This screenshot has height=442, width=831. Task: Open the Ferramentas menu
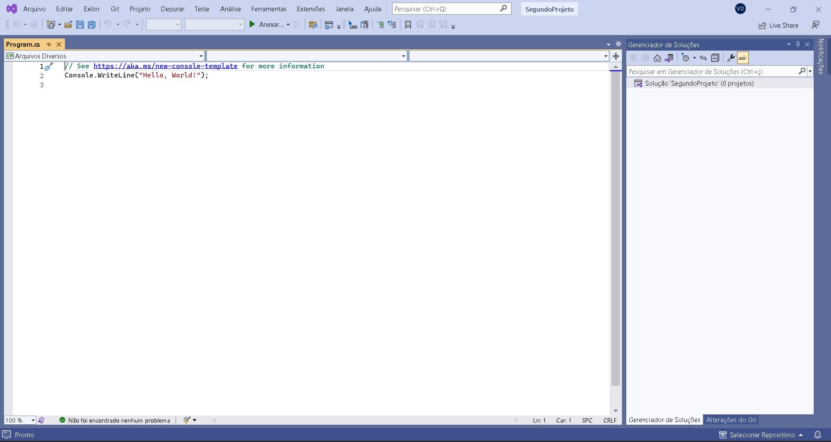pyautogui.click(x=269, y=9)
